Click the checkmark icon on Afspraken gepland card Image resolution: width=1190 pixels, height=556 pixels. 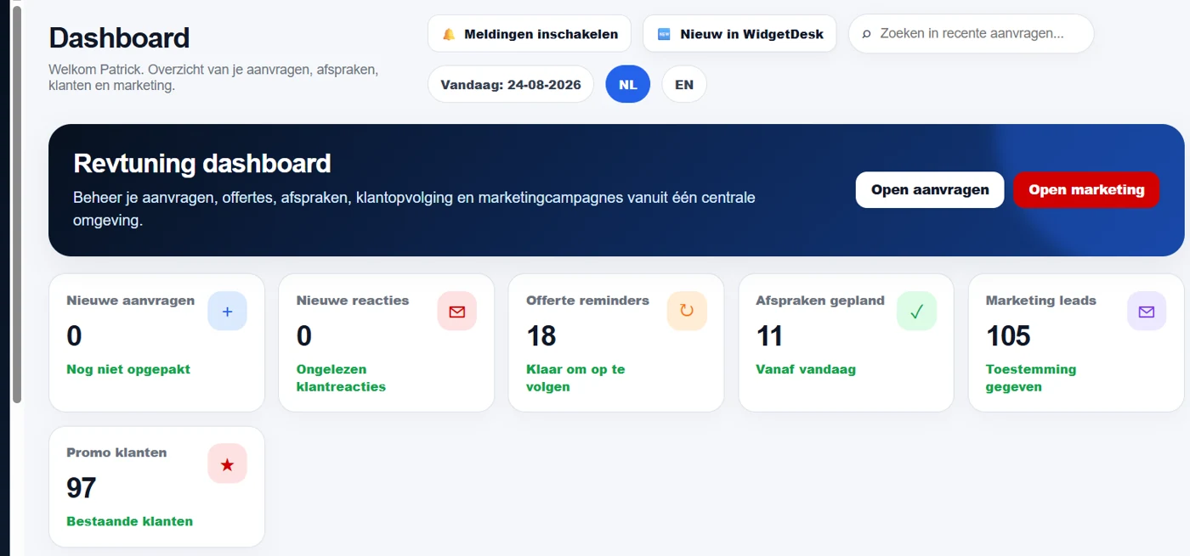916,312
